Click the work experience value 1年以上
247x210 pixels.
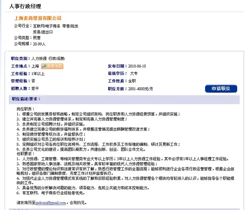click(38, 74)
